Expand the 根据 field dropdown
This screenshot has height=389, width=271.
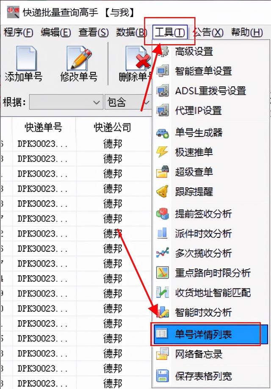click(66, 102)
